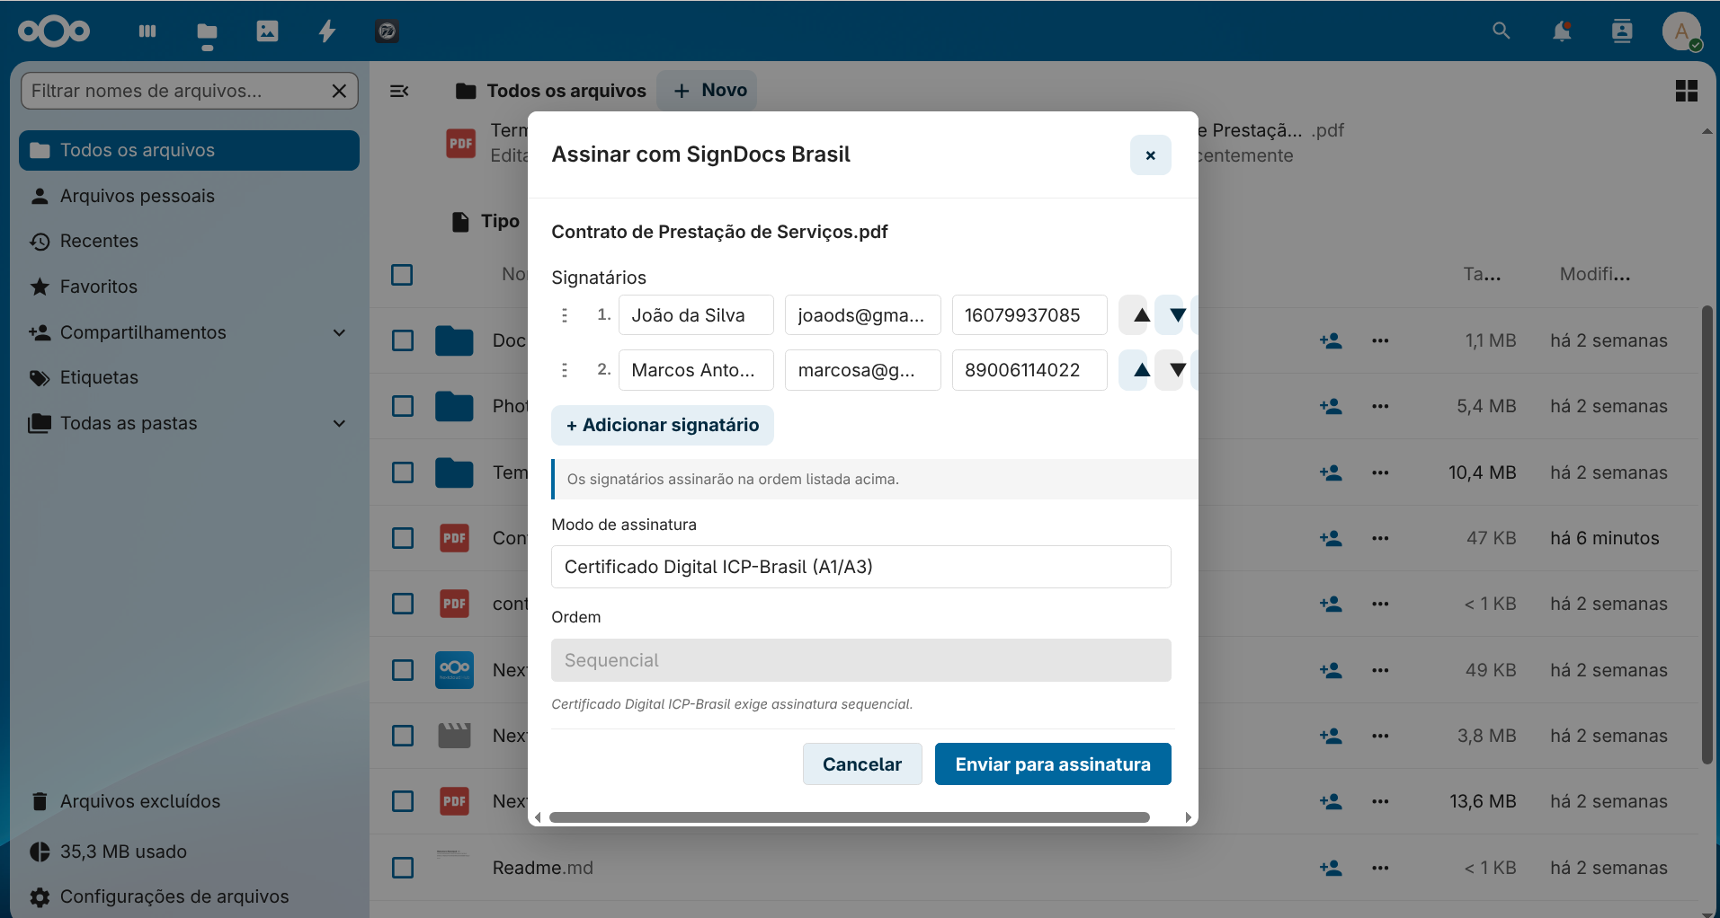Click Cancelar in the dialog
The height and width of the screenshot is (918, 1720).
coord(861,764)
